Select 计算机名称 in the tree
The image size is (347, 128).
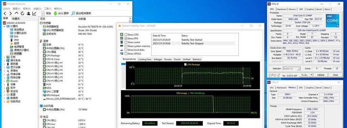(20, 33)
